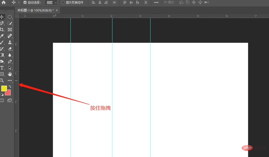Select the Frame tool
Viewport: 269px width, 157px height.
(10, 30)
